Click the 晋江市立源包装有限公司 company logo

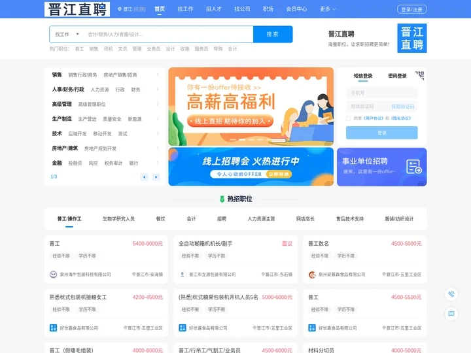point(183,275)
